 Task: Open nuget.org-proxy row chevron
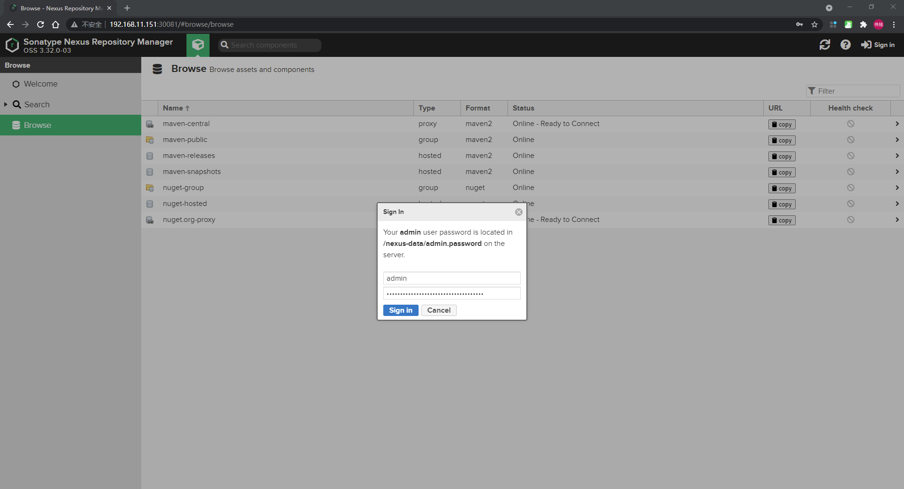[897, 220]
